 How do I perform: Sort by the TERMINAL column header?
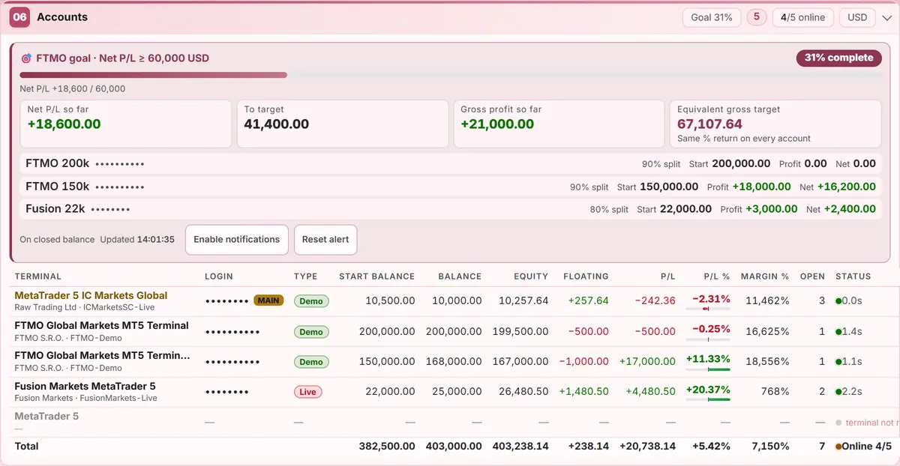38,276
